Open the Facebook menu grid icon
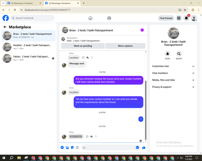This screenshot has height=161, width=202. pyautogui.click(x=179, y=18)
